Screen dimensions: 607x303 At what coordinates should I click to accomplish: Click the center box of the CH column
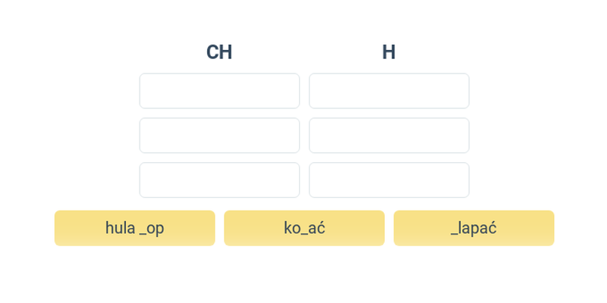[219, 136]
